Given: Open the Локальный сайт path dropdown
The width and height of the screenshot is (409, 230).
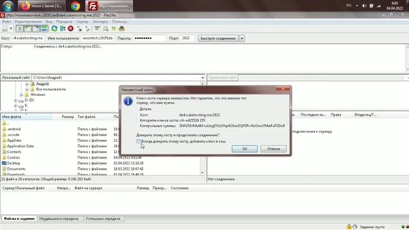Looking at the screenshot, I should tap(203, 77).
